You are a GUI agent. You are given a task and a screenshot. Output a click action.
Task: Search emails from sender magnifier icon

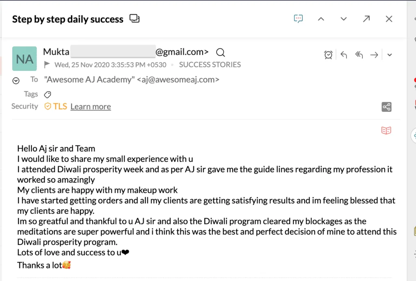coord(221,52)
